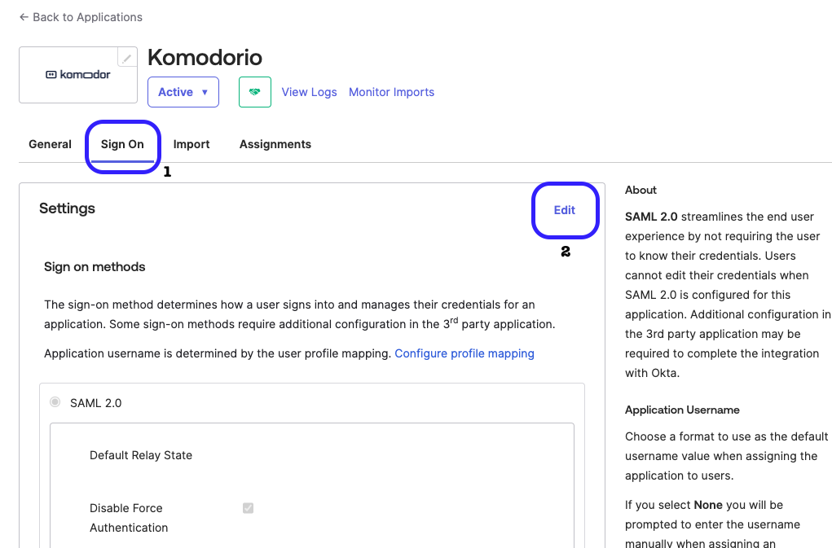Switch to the General tab
This screenshot has height=548, width=832.
click(x=50, y=144)
